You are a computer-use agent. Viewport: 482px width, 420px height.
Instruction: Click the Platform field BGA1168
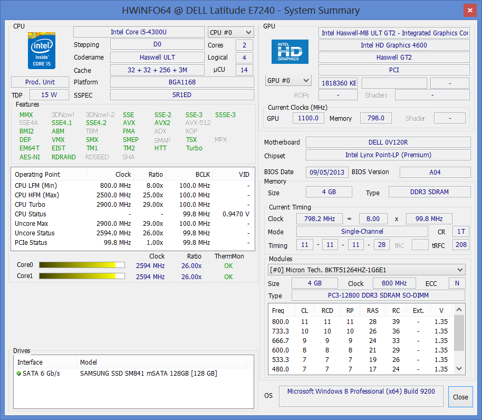click(182, 82)
